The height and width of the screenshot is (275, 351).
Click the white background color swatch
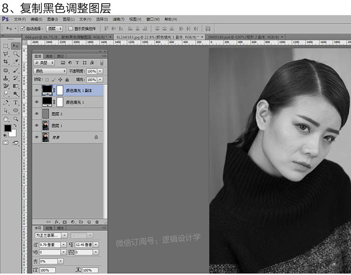[14, 134]
